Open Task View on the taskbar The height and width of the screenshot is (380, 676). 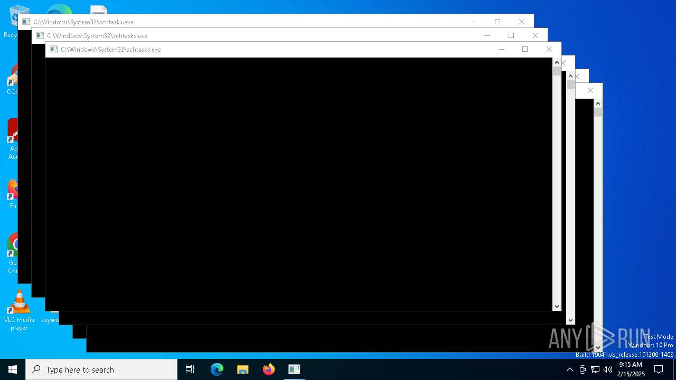coord(190,369)
